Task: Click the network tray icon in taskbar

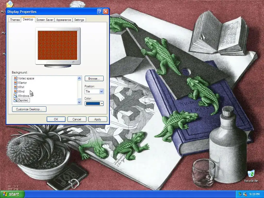Action: point(240,194)
